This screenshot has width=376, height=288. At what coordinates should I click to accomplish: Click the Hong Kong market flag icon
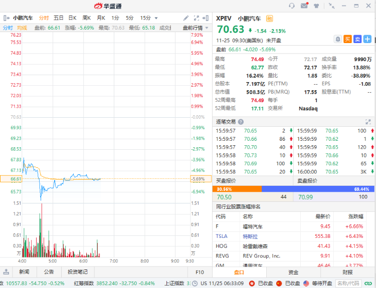tap(252, 283)
